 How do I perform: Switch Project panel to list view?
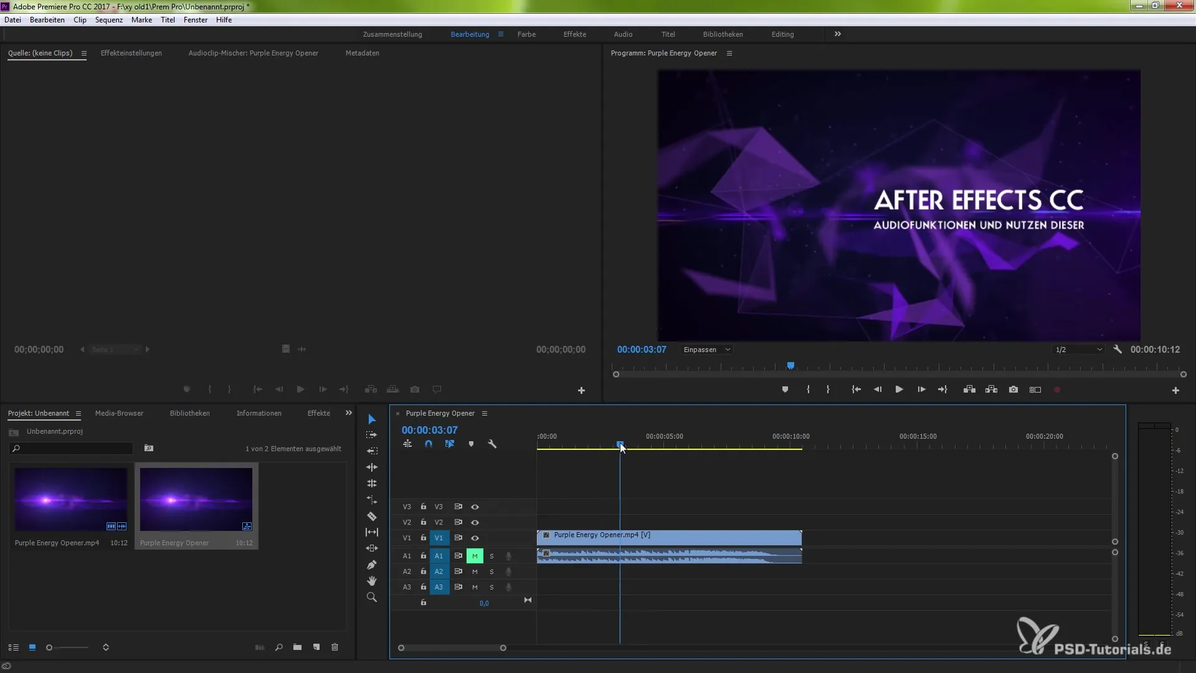pyautogui.click(x=14, y=647)
